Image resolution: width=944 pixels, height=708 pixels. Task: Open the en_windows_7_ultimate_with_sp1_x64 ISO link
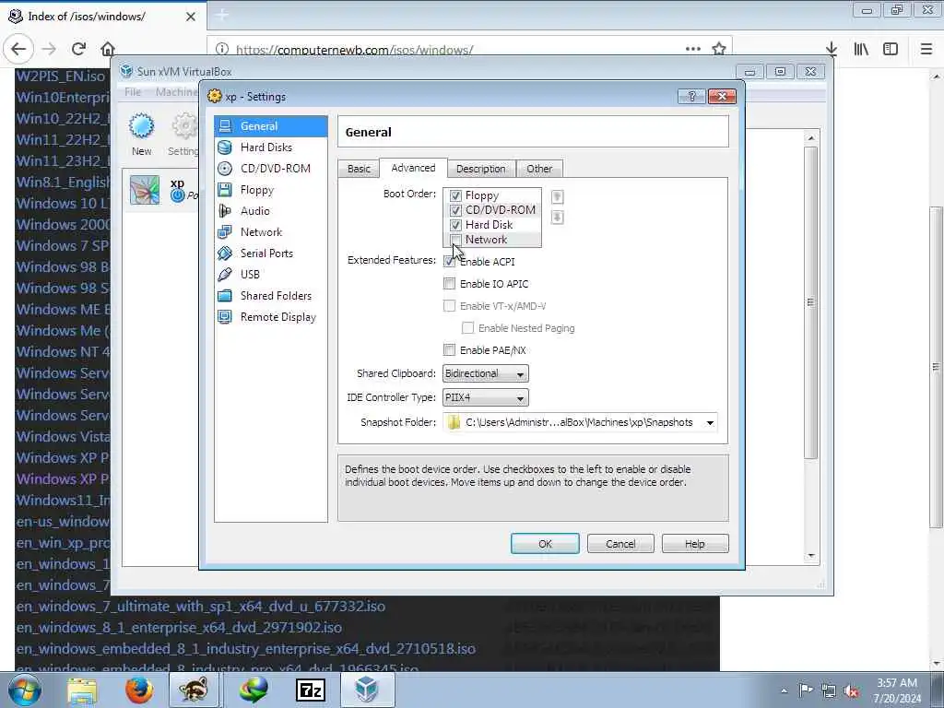click(x=200, y=607)
